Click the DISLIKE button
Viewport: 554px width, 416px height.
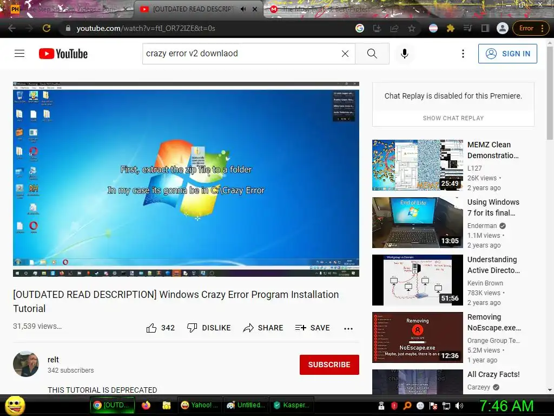click(x=209, y=328)
